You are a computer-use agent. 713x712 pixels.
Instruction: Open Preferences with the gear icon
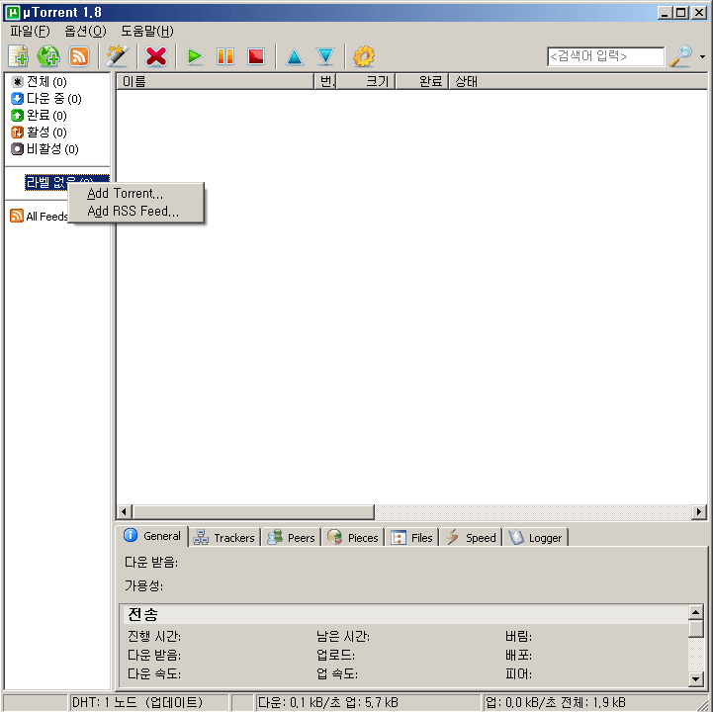(364, 56)
